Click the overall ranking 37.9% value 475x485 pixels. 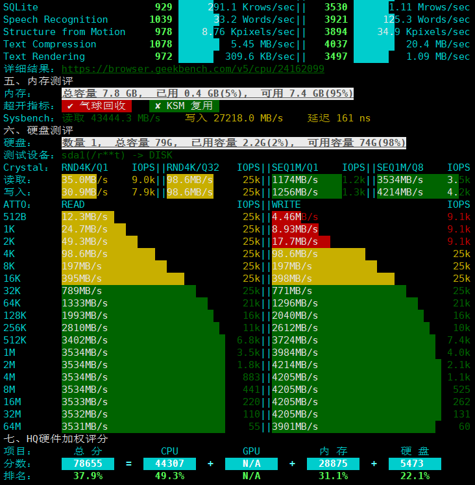click(88, 476)
